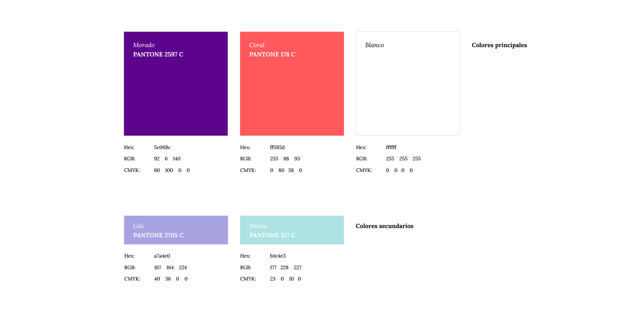Click the 'PANTONE 317 C' label
Image resolution: width=637 pixels, height=312 pixels.
tap(272, 235)
